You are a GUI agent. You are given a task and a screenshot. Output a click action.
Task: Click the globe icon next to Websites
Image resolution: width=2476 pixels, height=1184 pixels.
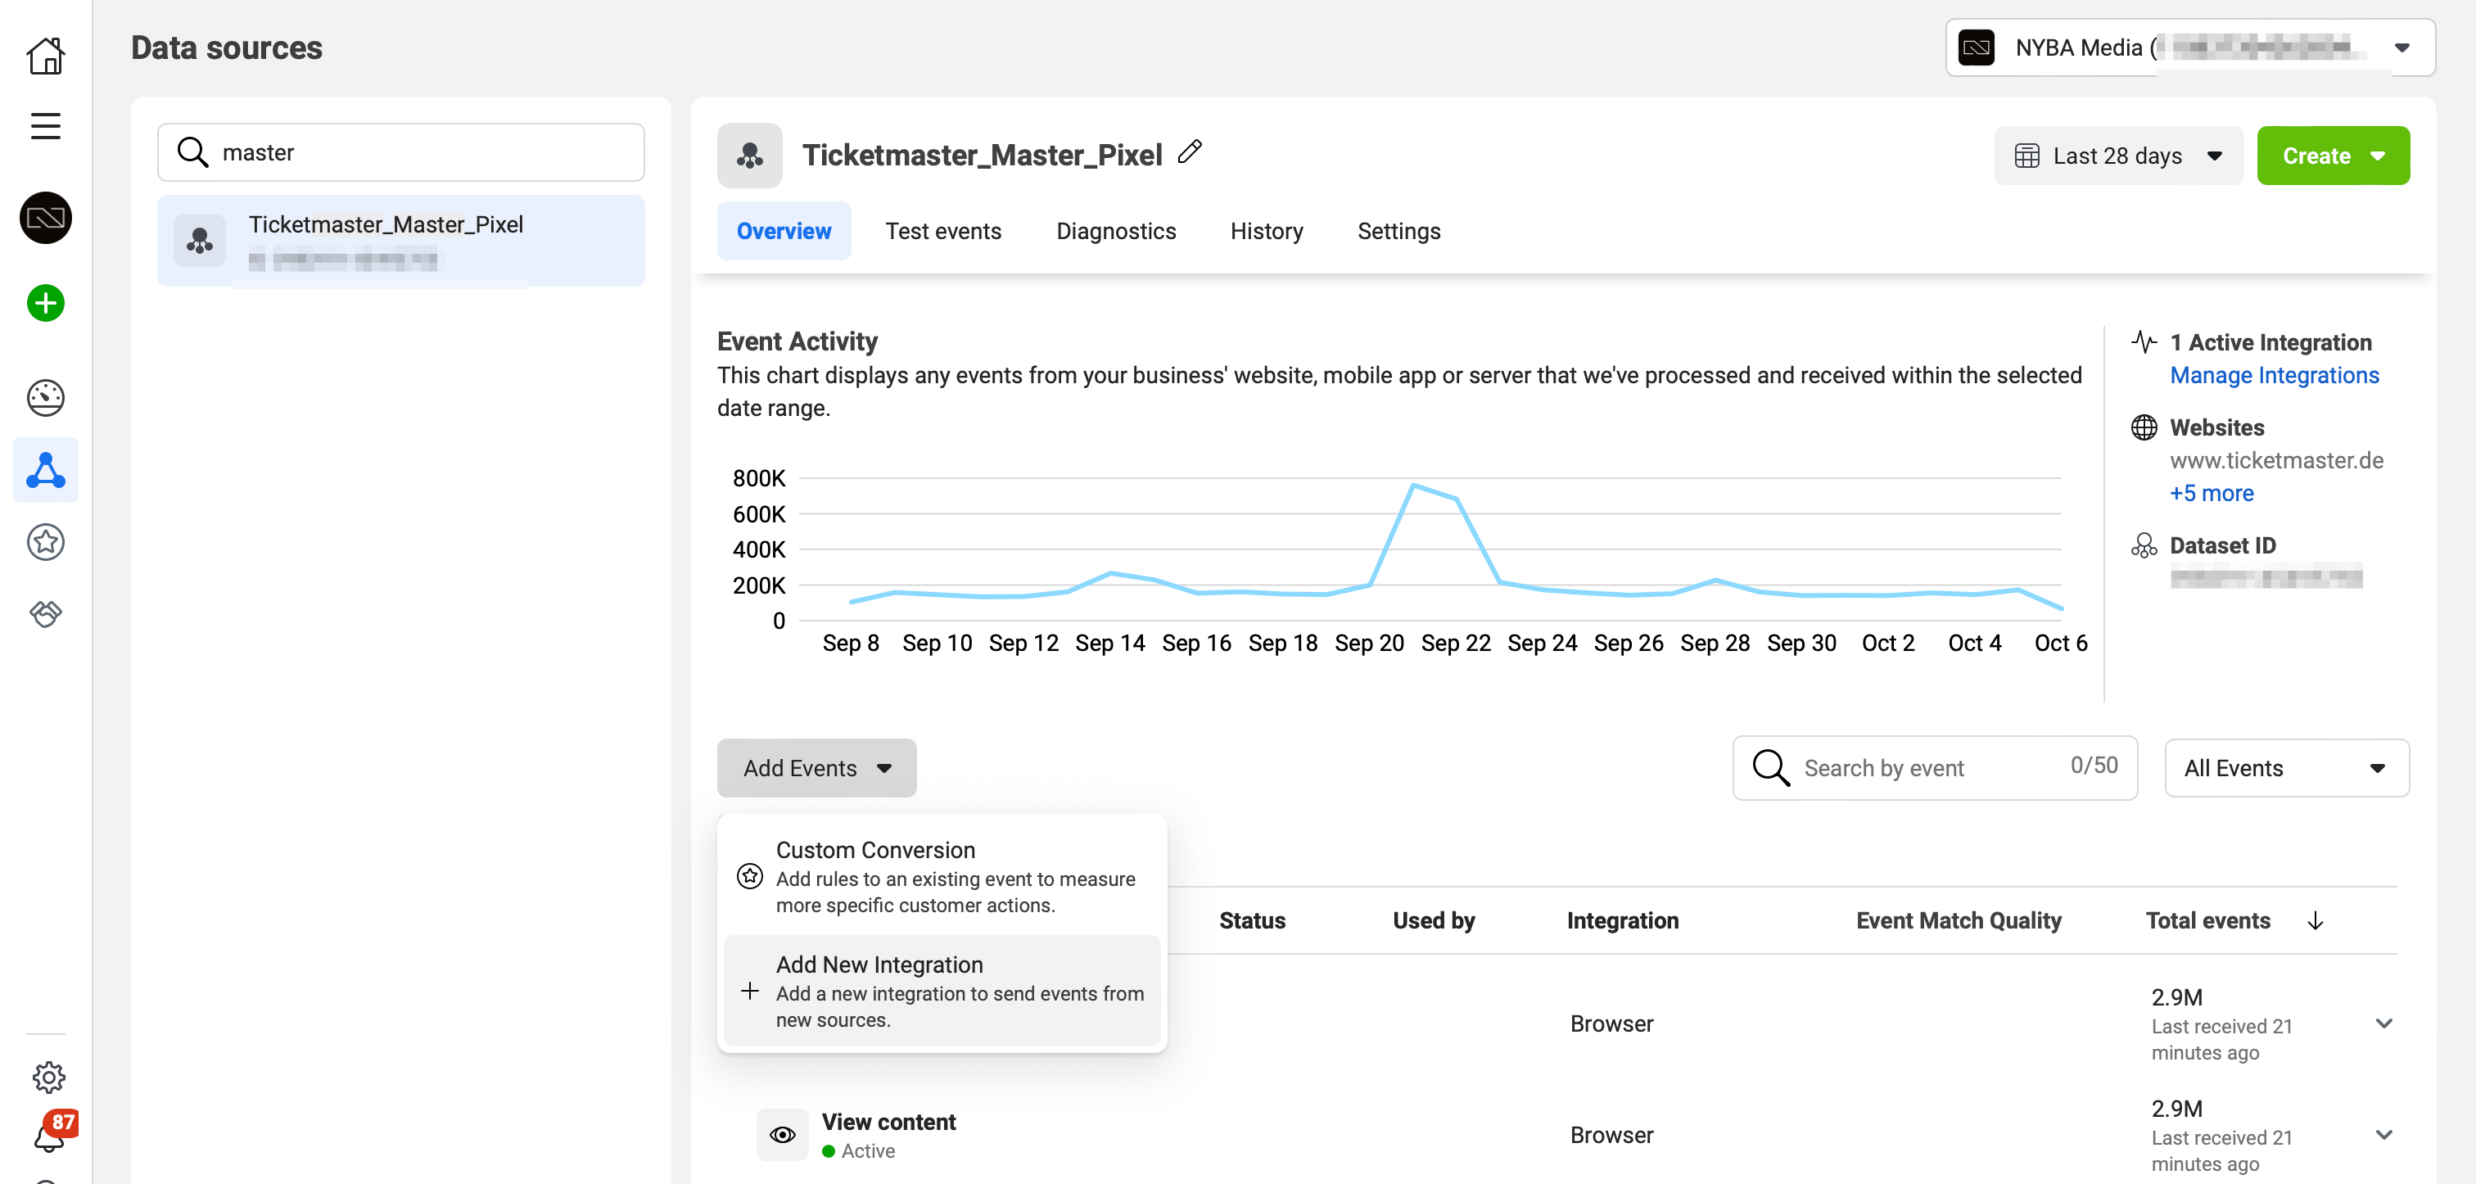click(2144, 427)
